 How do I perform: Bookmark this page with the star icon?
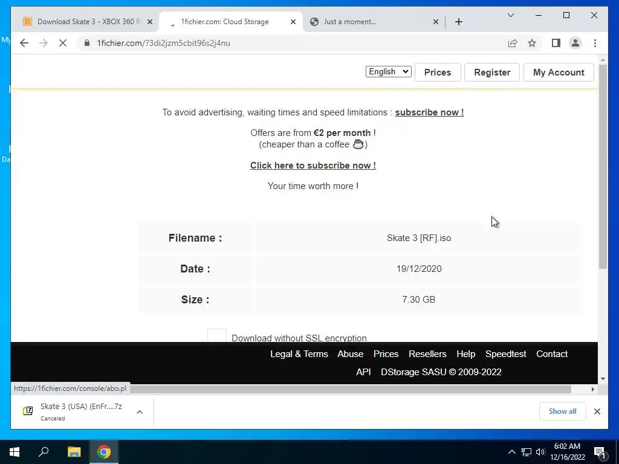(532, 43)
